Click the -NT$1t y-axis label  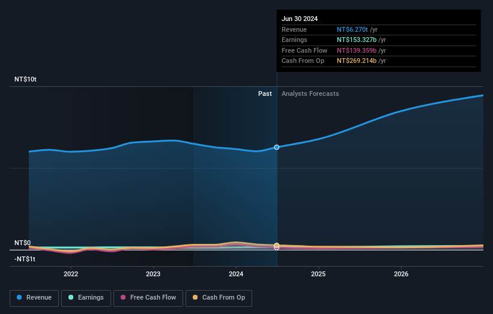click(25, 259)
